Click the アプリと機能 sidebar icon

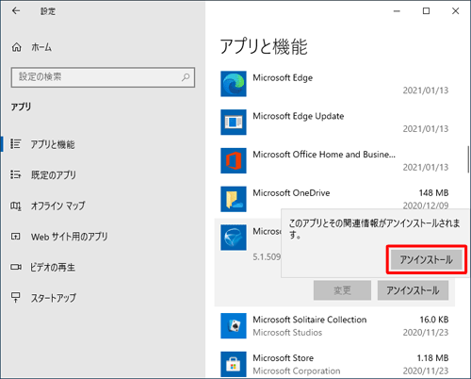tap(15, 144)
